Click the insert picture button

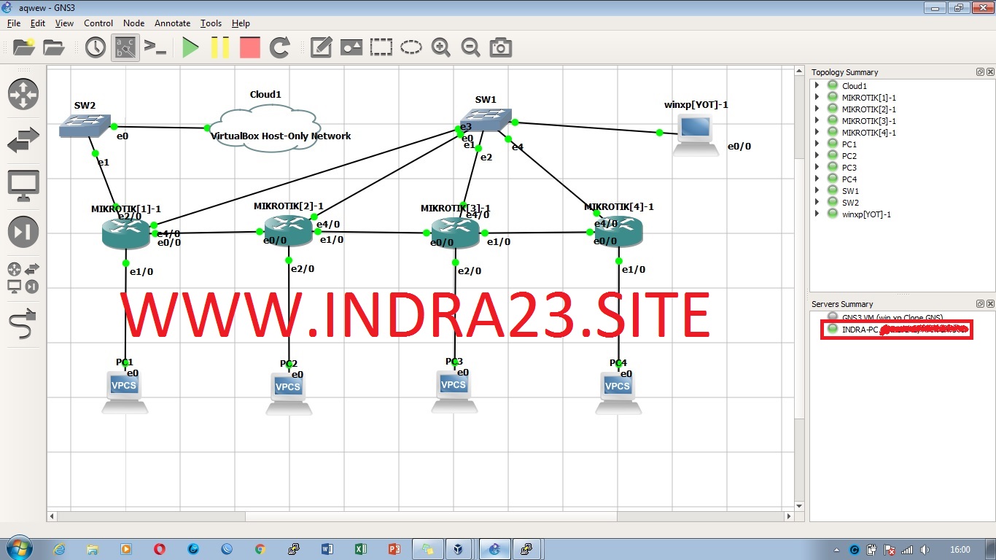click(x=351, y=47)
